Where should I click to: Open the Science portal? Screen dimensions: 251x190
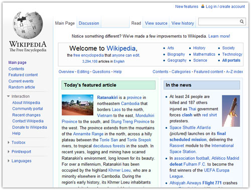(200, 60)
